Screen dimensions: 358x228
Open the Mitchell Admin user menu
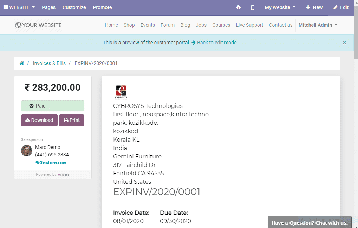point(318,25)
